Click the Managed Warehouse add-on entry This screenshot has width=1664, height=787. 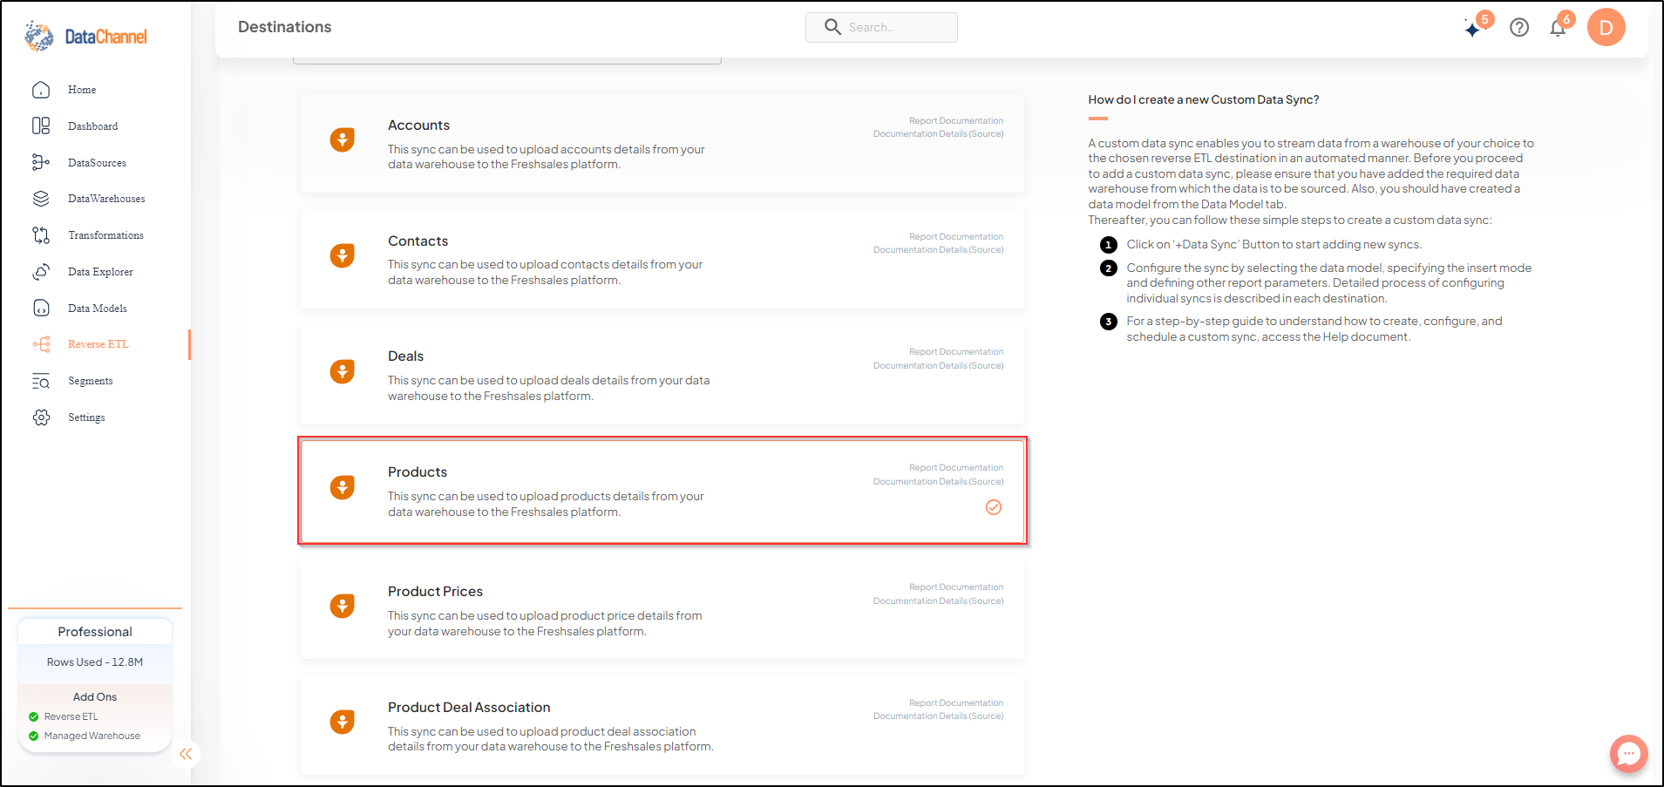(x=92, y=736)
